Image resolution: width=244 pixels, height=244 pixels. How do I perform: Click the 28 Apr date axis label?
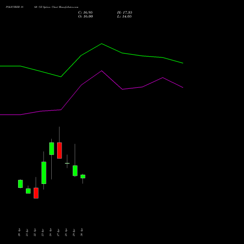coord(66,232)
